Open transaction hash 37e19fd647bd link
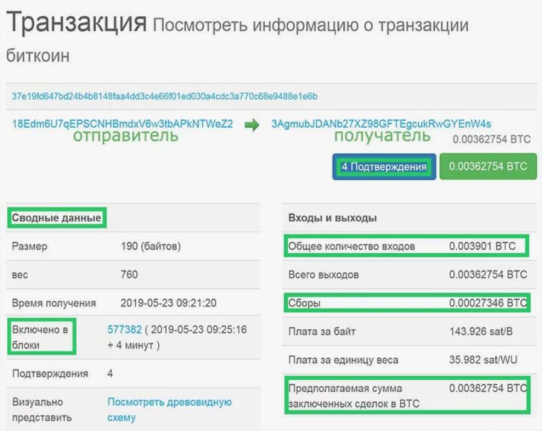This screenshot has height=431, width=542. point(164,96)
